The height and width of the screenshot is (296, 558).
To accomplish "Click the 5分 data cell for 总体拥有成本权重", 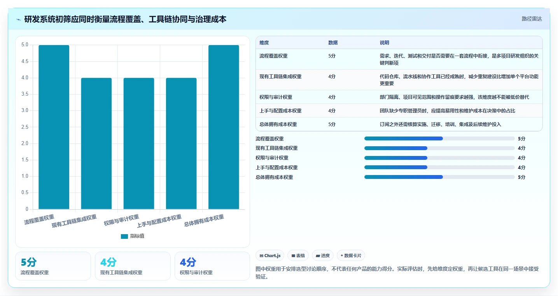I will (x=332, y=124).
